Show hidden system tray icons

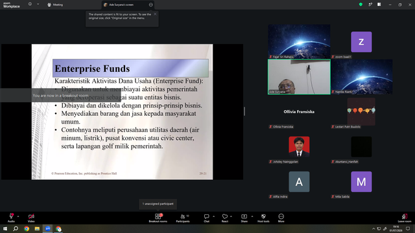click(373, 228)
